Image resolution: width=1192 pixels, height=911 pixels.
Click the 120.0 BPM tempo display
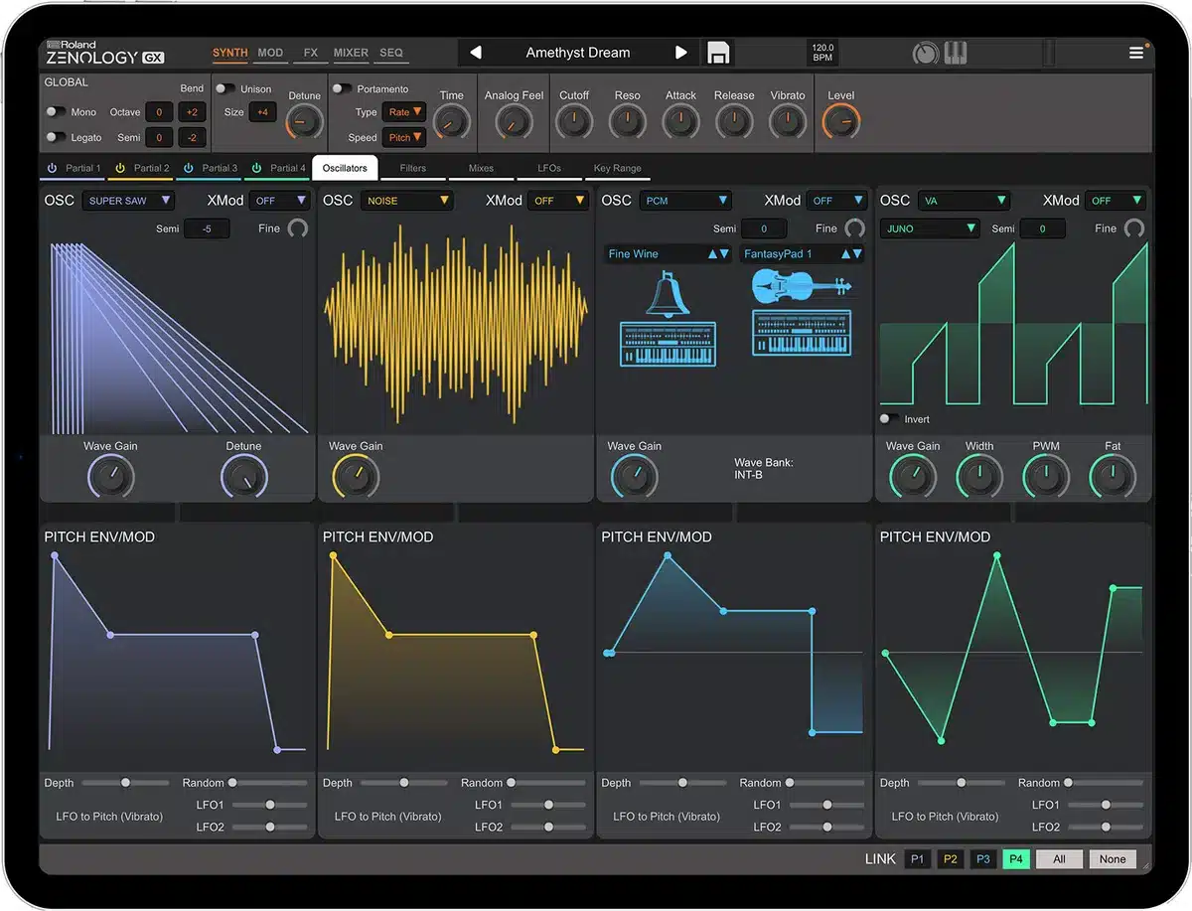822,53
